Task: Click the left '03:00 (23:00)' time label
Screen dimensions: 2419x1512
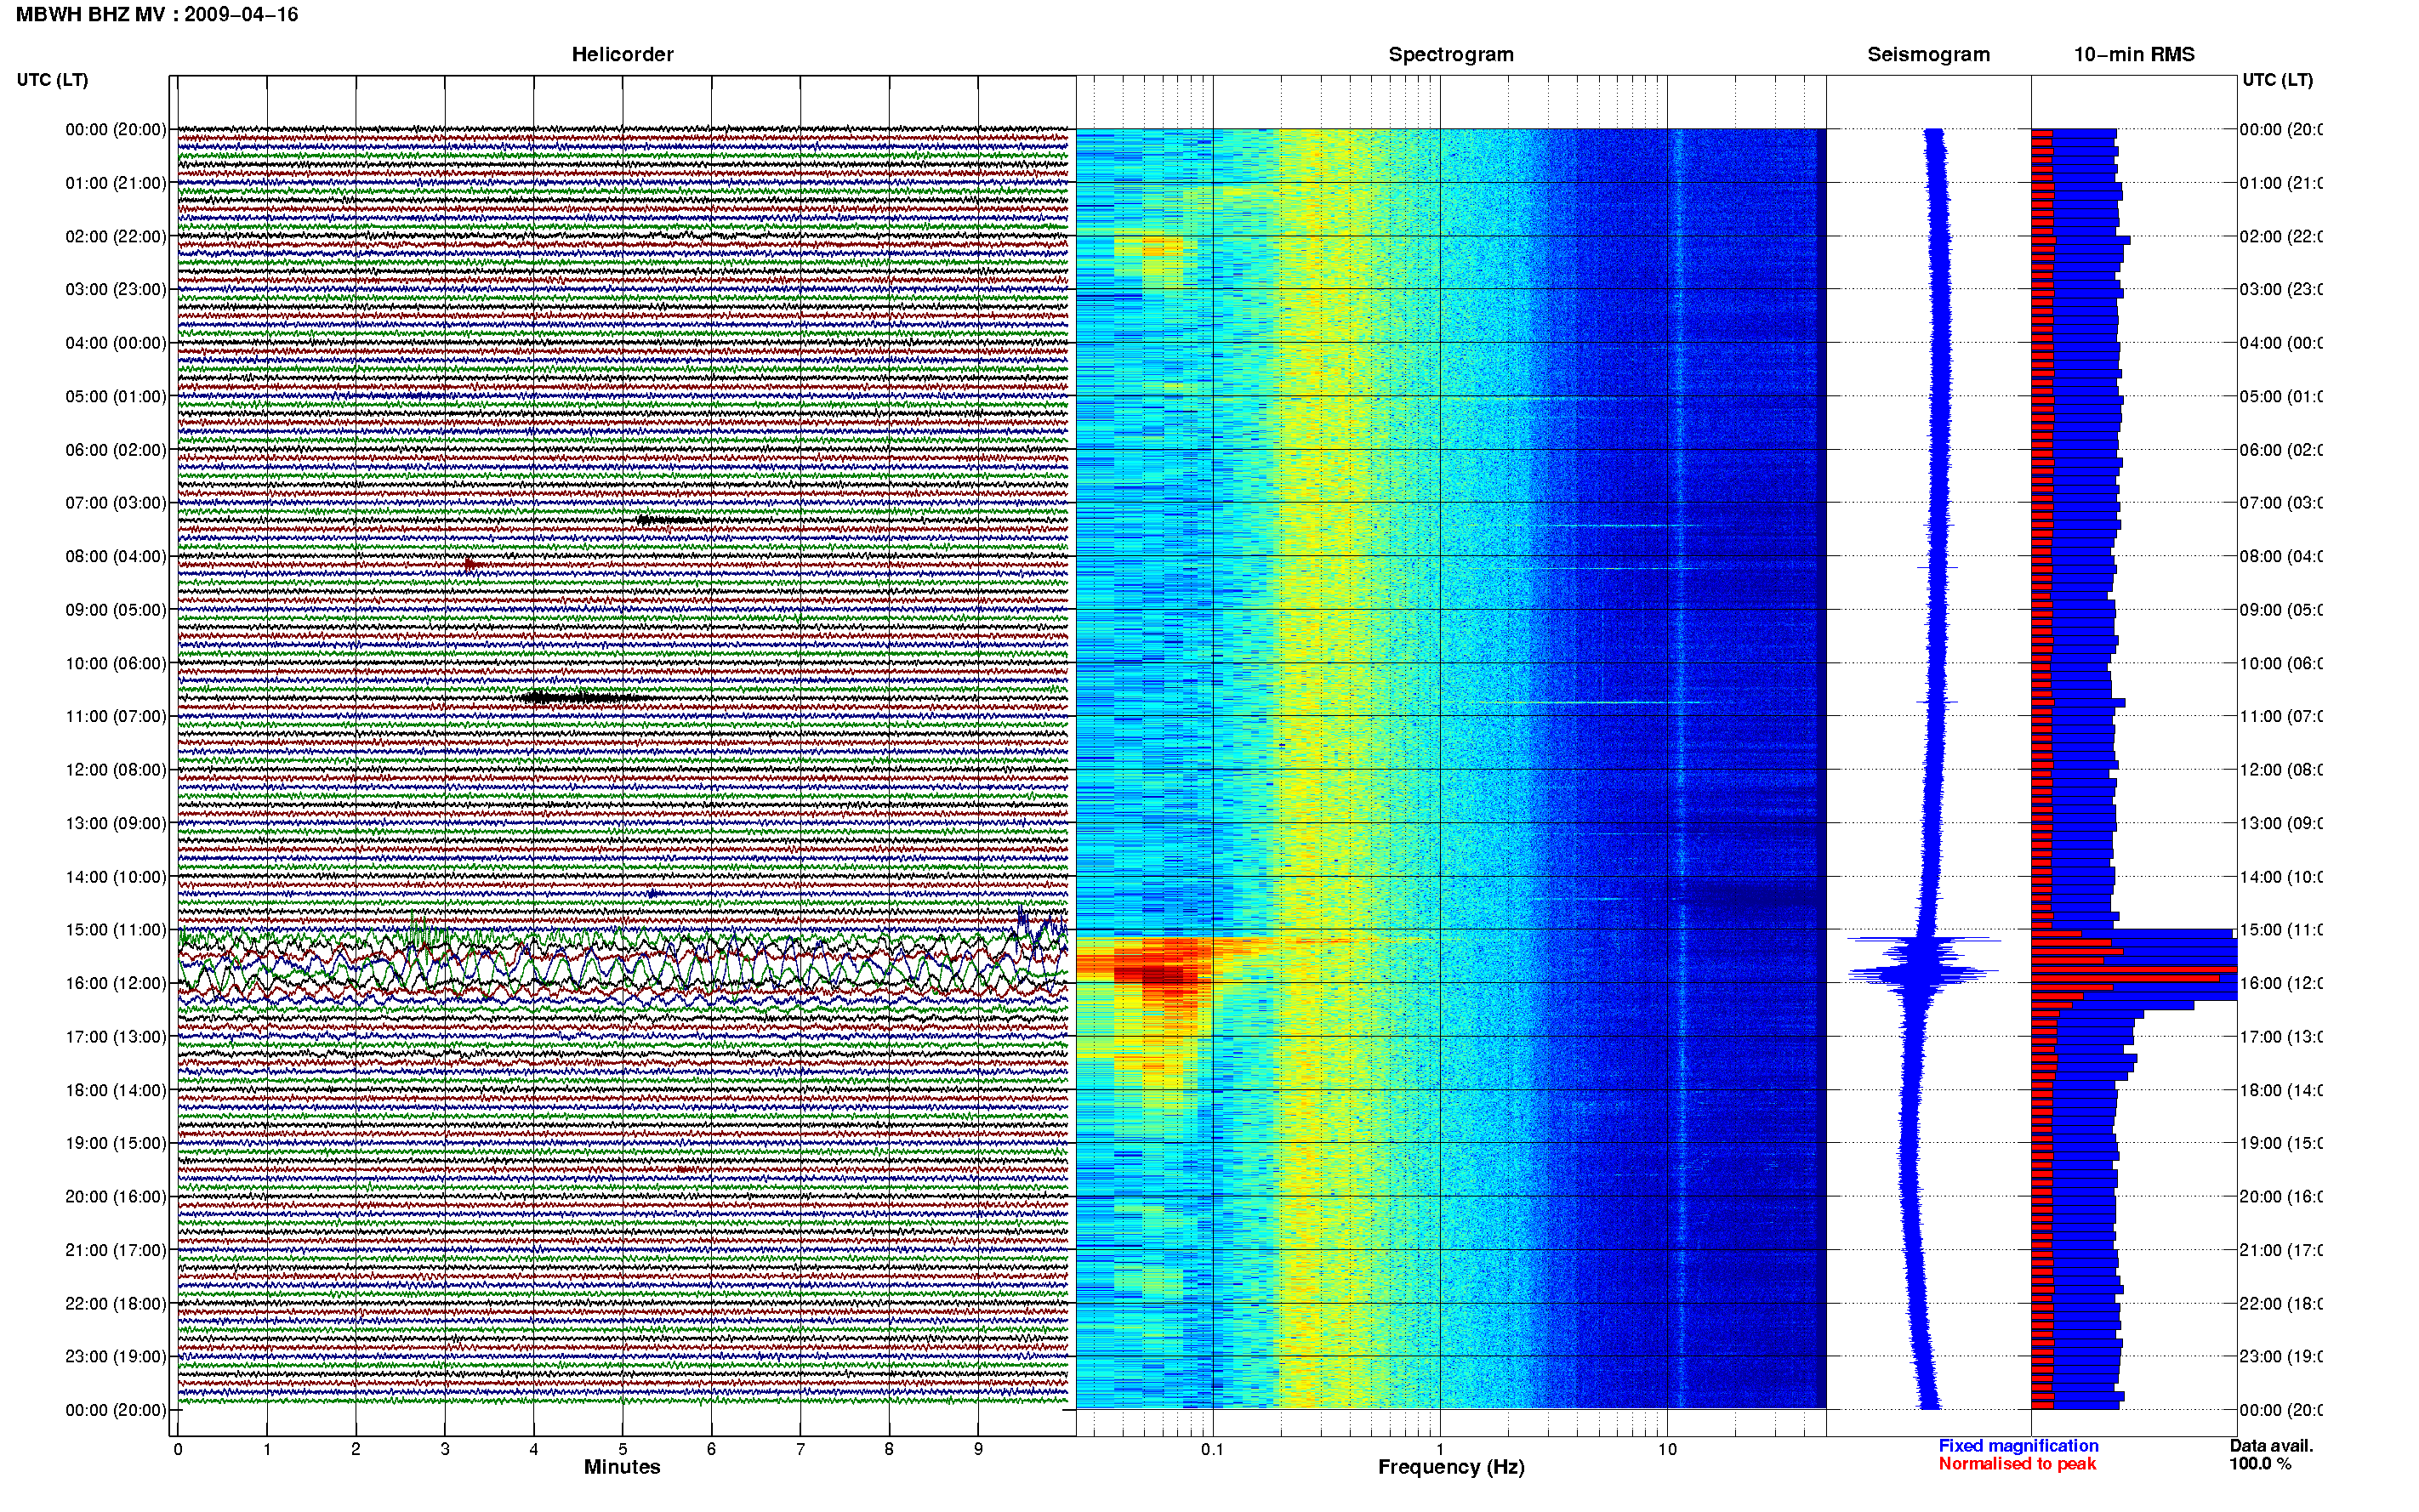Action: tap(116, 289)
